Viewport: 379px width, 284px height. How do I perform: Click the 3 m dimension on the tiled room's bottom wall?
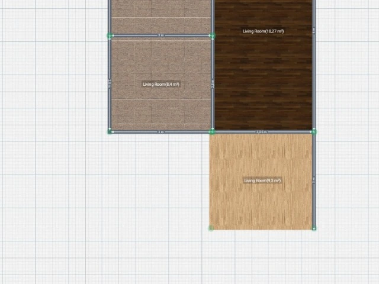(x=160, y=132)
